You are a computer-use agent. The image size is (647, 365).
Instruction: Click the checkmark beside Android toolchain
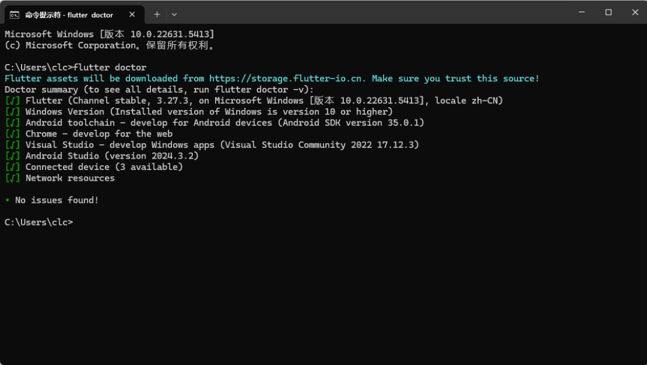point(12,123)
